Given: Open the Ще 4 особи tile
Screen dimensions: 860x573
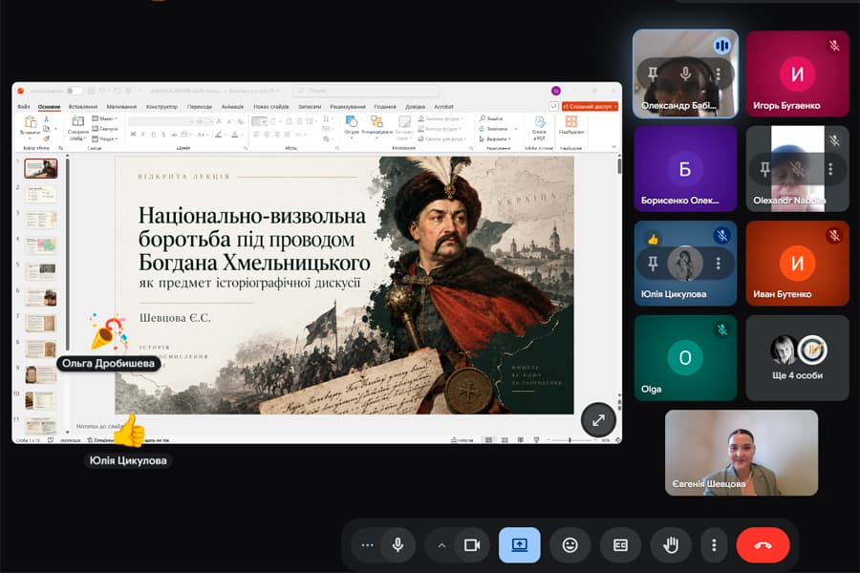Looking at the screenshot, I should coord(797,358).
